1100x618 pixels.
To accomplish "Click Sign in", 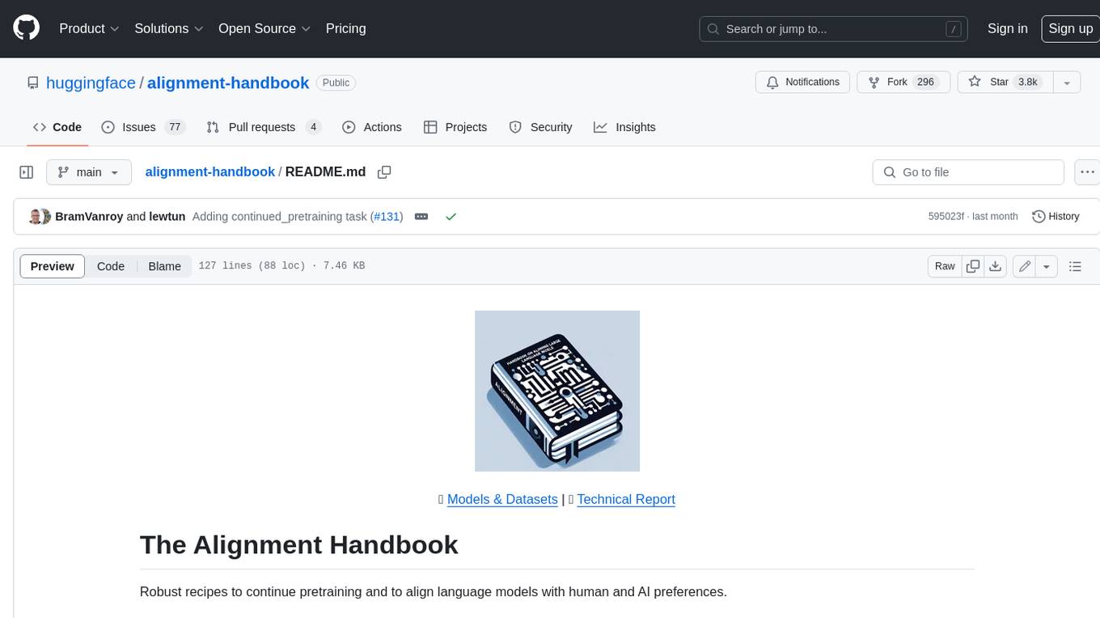I will pos(1007,28).
